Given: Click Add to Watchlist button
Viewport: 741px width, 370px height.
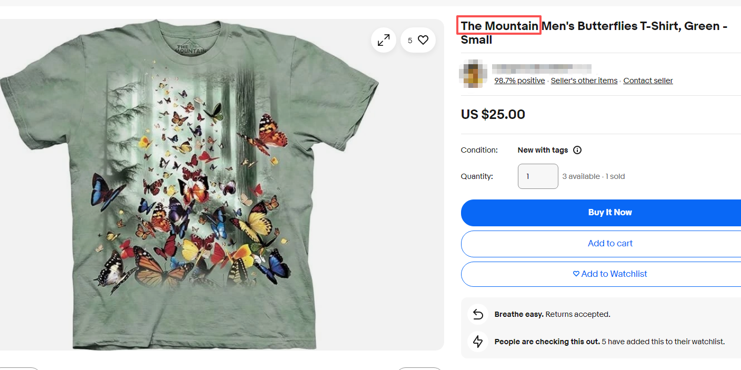Looking at the screenshot, I should pyautogui.click(x=609, y=274).
